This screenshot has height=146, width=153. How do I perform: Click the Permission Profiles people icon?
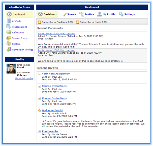coord(9,49)
